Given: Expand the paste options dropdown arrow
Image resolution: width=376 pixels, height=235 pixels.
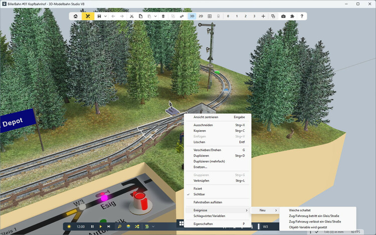Looking at the screenshot, I should (x=155, y=16).
